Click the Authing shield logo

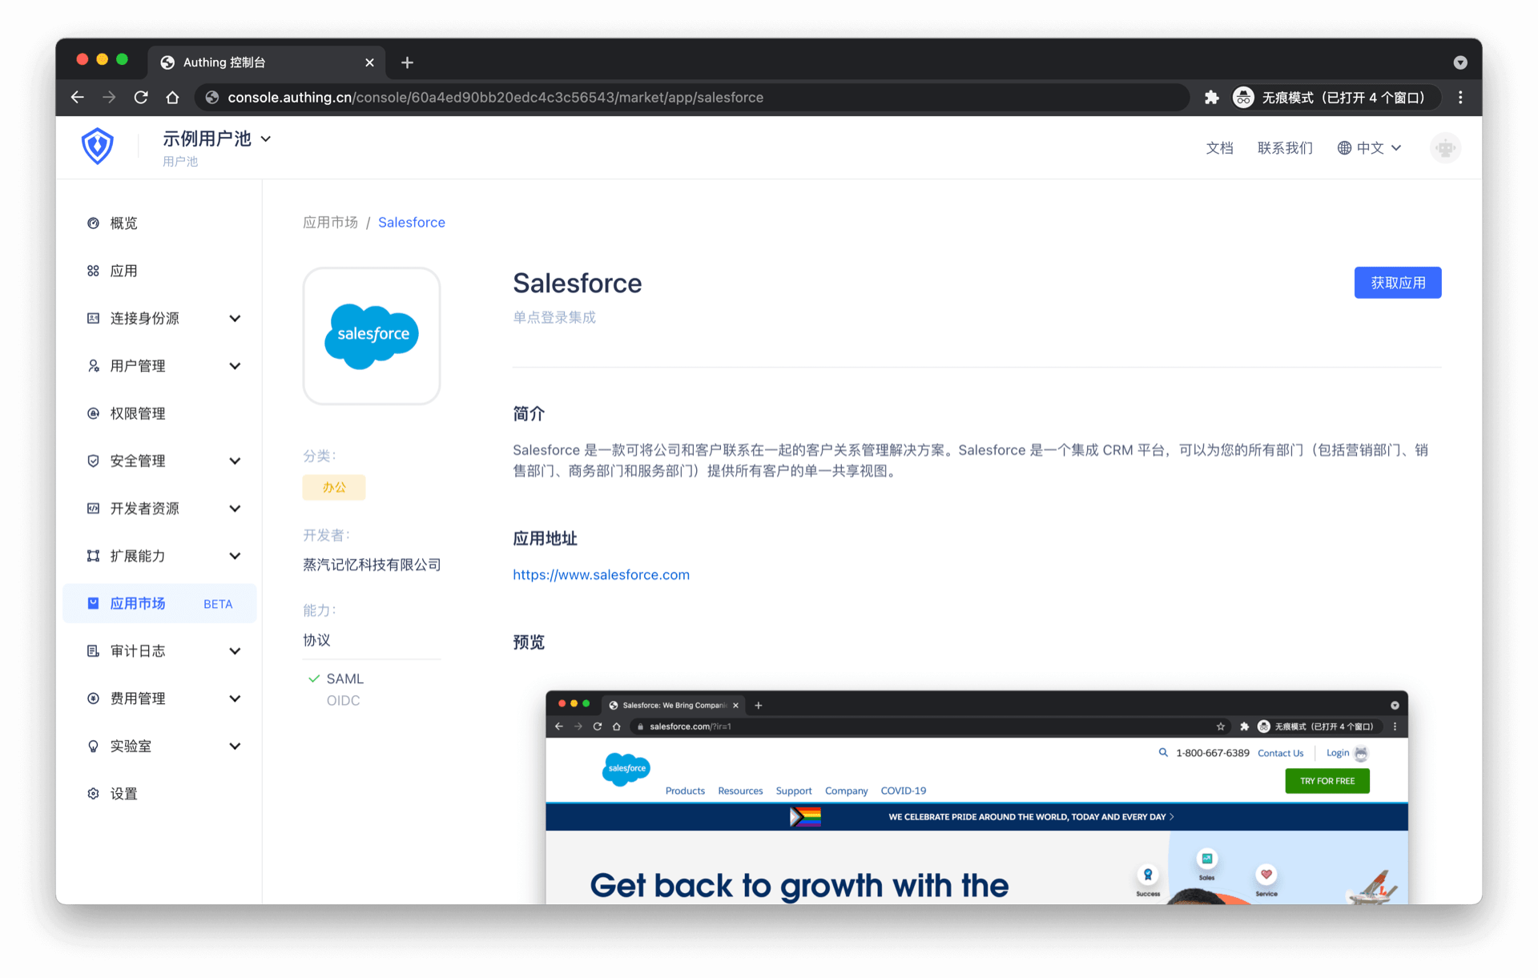click(x=97, y=147)
